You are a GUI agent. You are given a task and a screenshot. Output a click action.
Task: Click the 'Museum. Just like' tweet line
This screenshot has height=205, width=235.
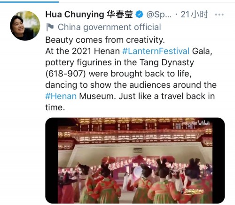[x=130, y=96]
